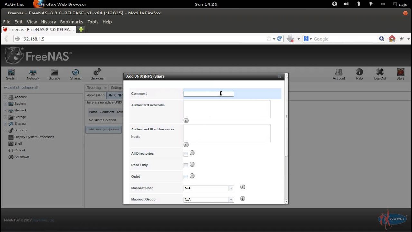Viewport: 412px width, 232px height.
Task: Open the Account toolbar icon
Action: (339, 74)
